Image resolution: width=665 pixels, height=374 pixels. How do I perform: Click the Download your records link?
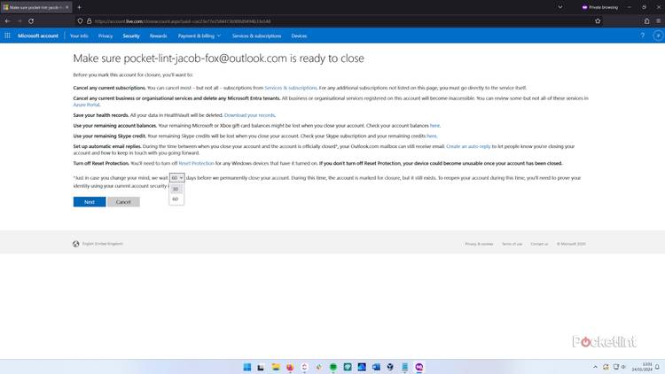point(249,115)
